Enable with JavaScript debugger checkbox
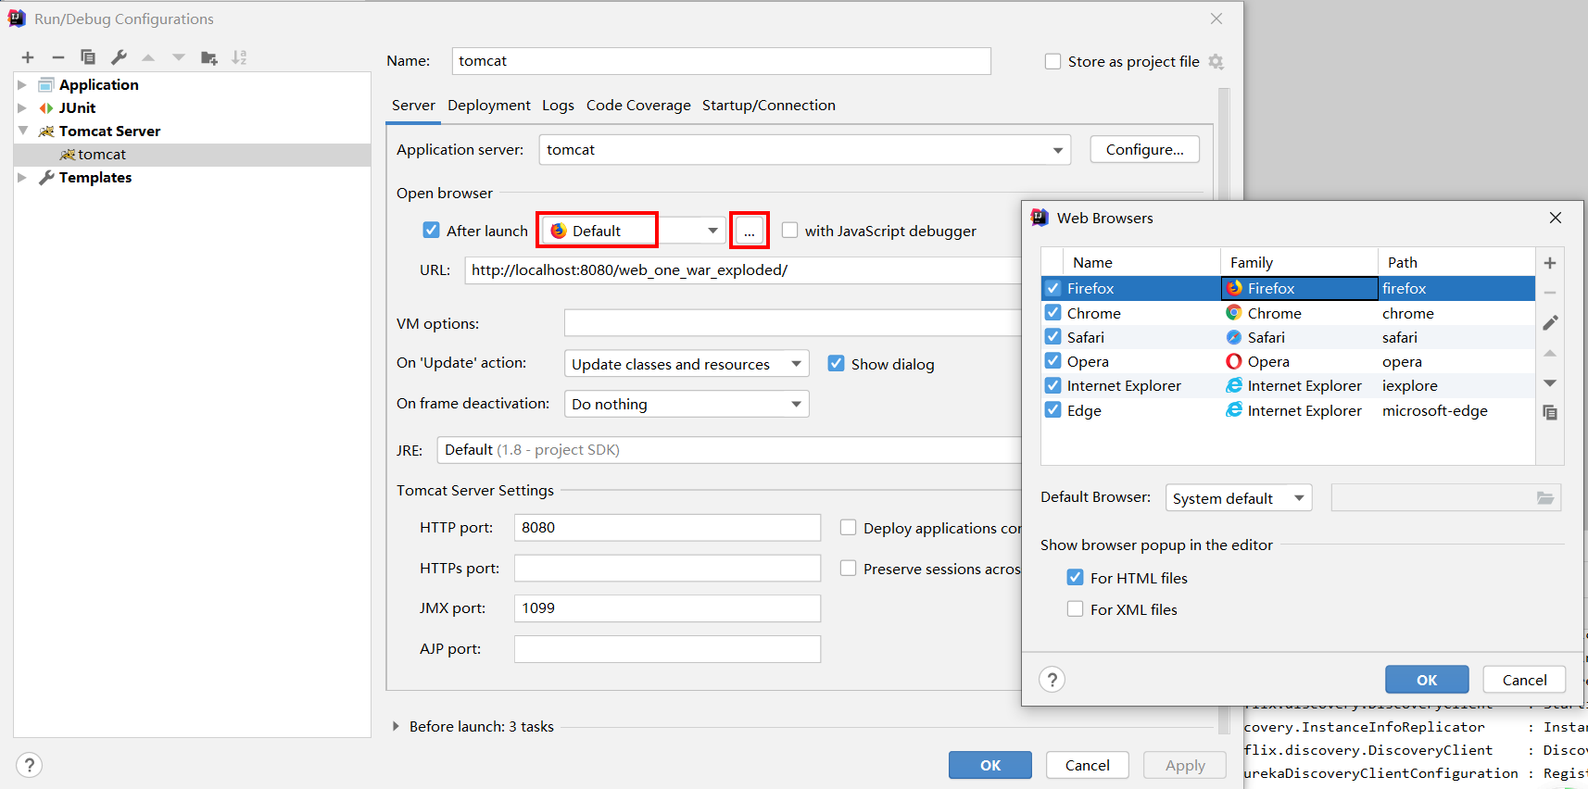The image size is (1588, 789). tap(789, 230)
